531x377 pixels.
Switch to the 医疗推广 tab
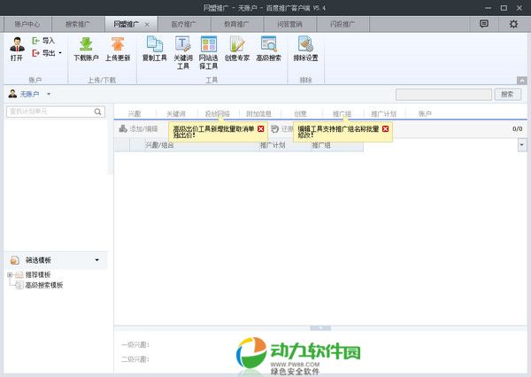click(x=184, y=25)
